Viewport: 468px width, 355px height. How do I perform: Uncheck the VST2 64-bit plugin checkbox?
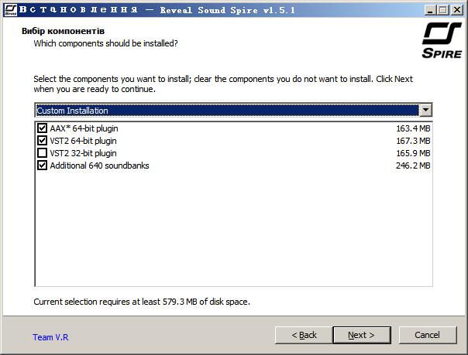click(x=42, y=141)
